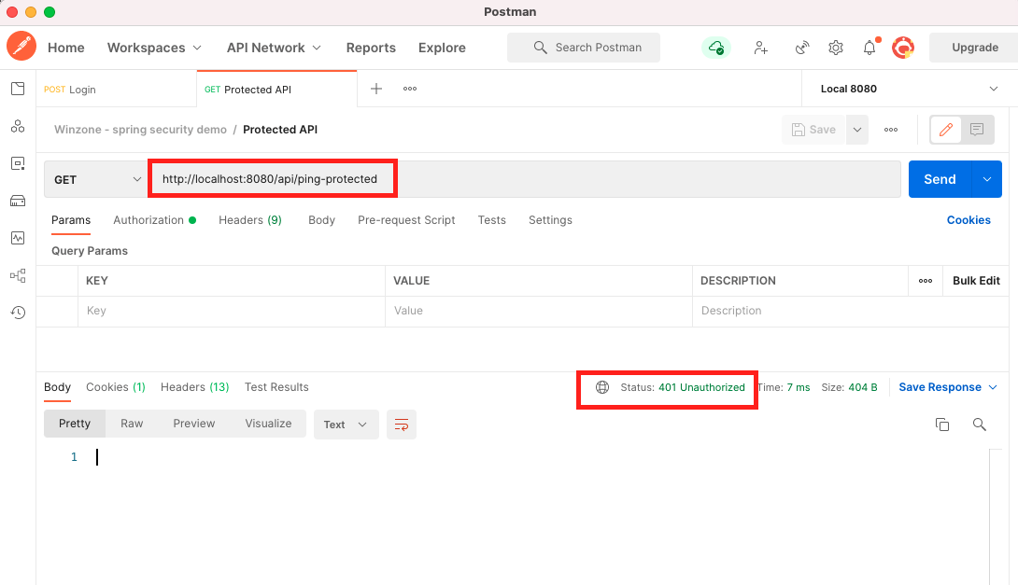This screenshot has width=1018, height=585.
Task: Open the notifications bell icon
Action: [870, 48]
